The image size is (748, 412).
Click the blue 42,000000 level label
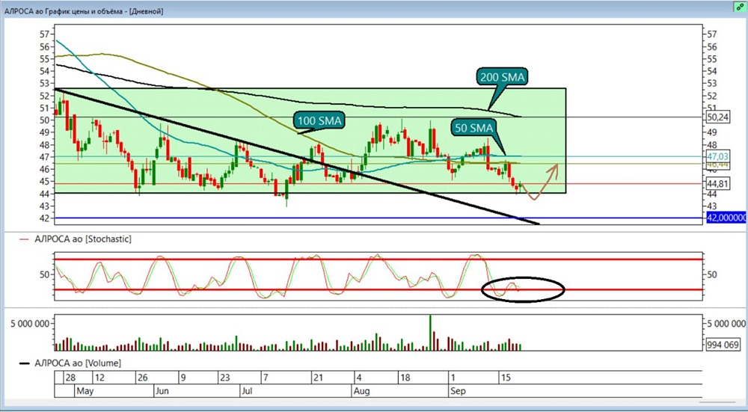(726, 218)
